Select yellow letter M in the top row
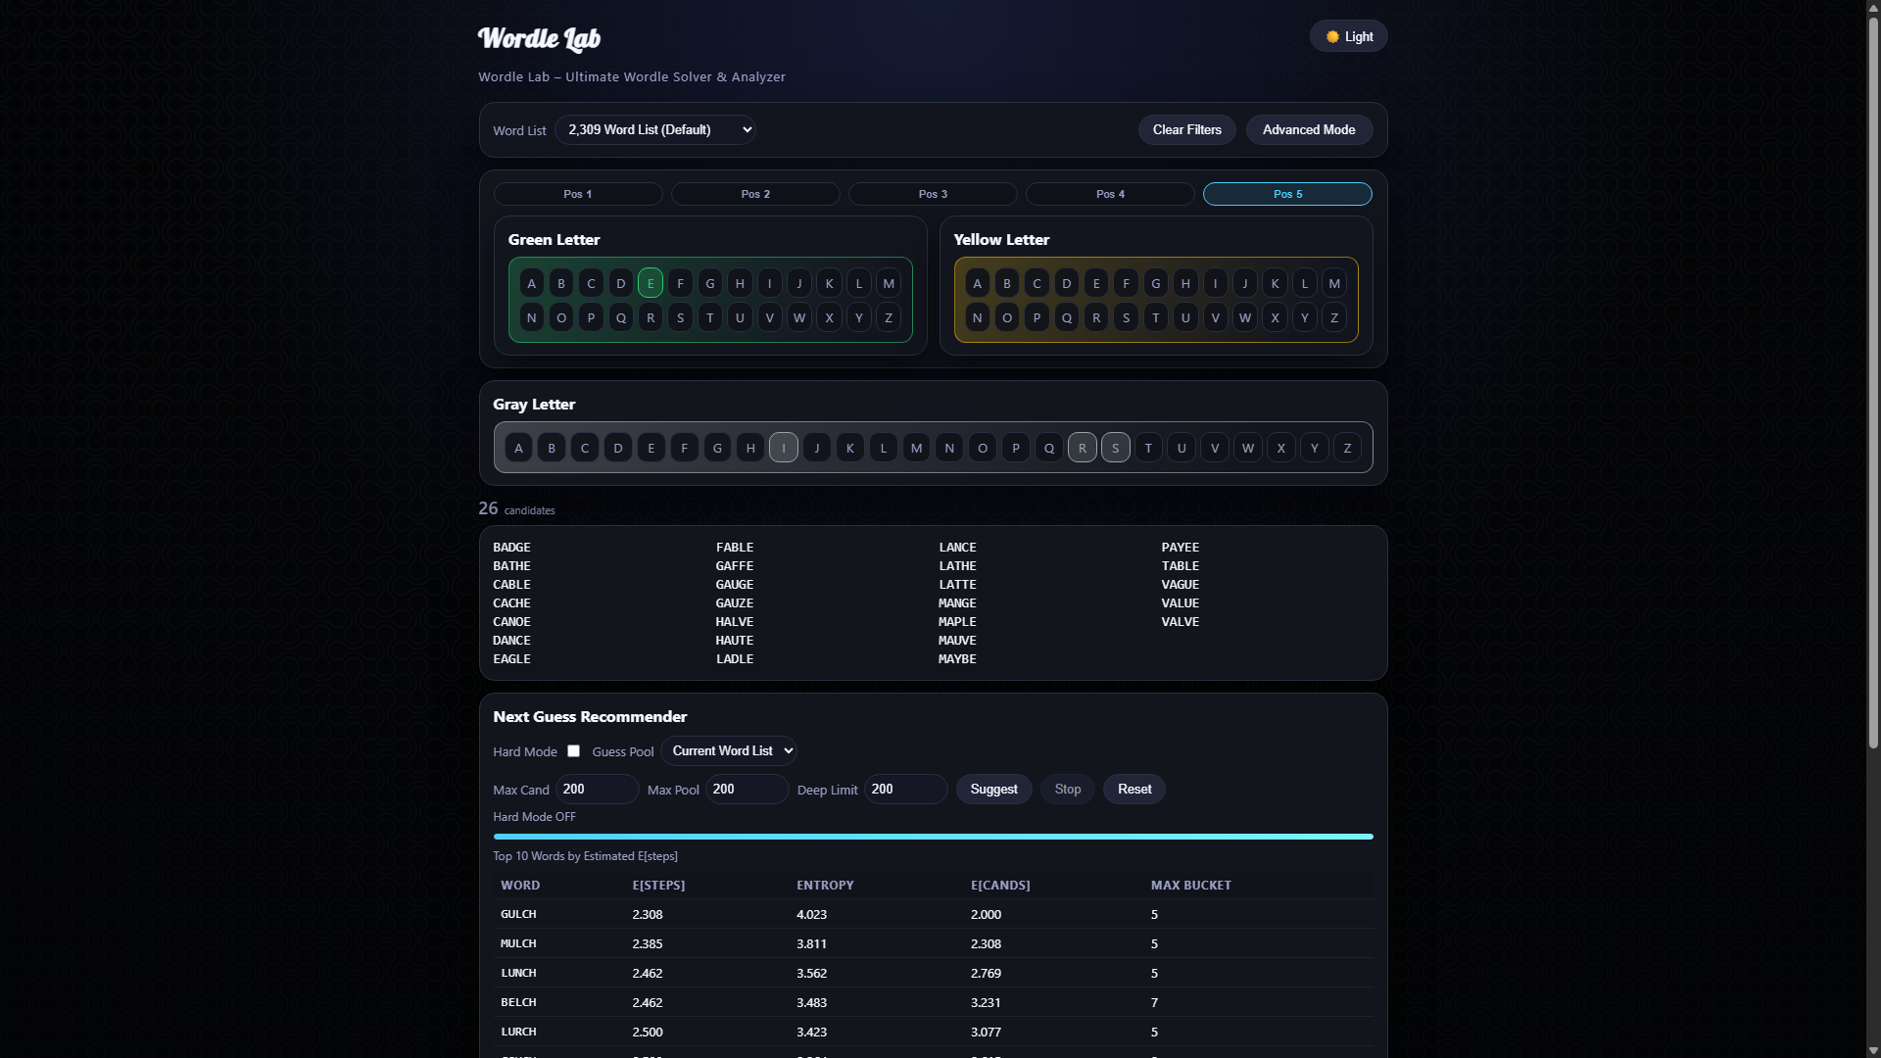The image size is (1881, 1058). pos(1334,283)
